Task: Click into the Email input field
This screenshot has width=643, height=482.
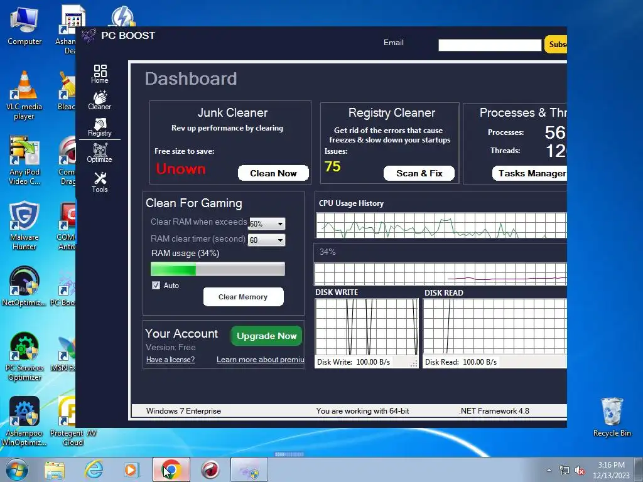Action: [490, 45]
